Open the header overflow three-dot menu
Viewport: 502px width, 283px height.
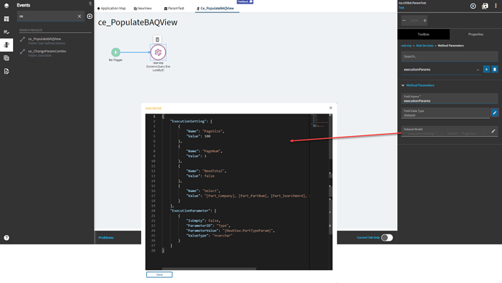(495, 6)
